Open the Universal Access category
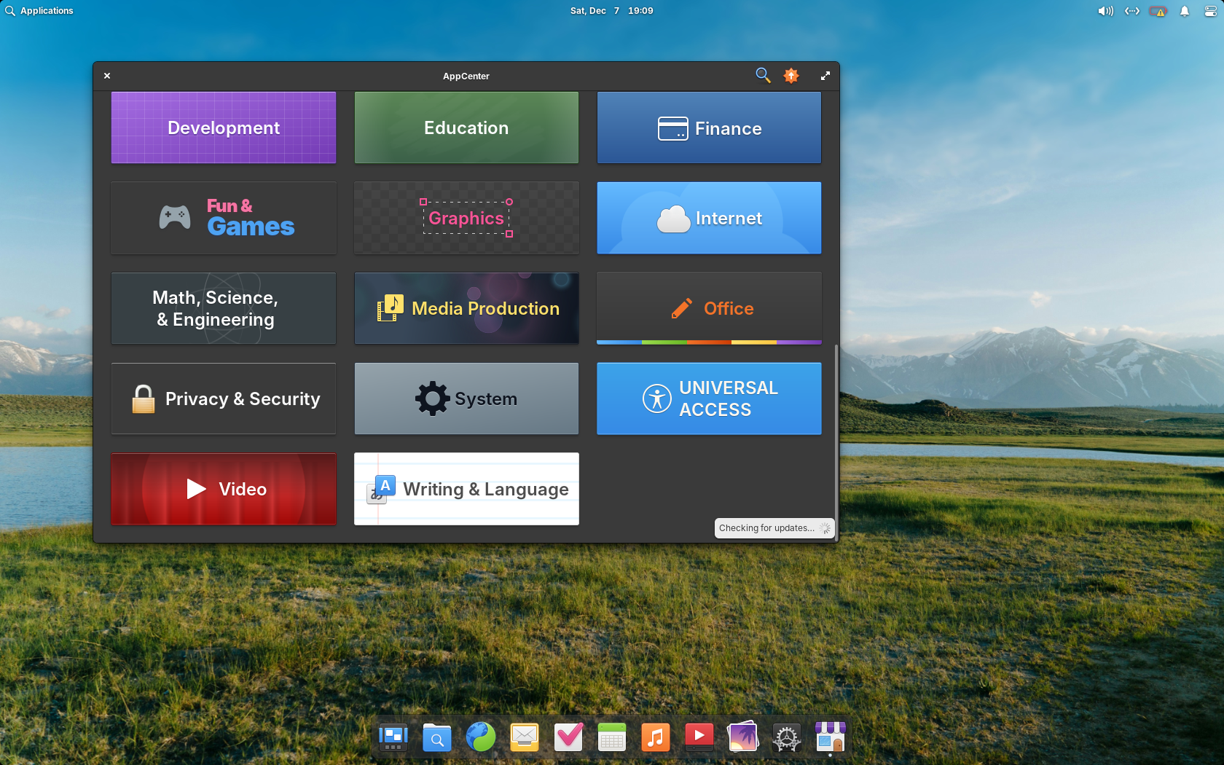The width and height of the screenshot is (1224, 765). pyautogui.click(x=709, y=399)
